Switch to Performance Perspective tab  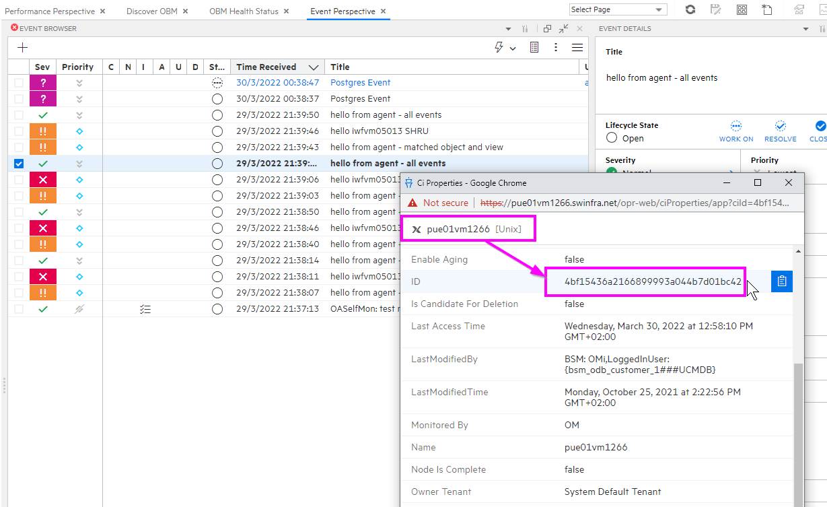point(50,11)
